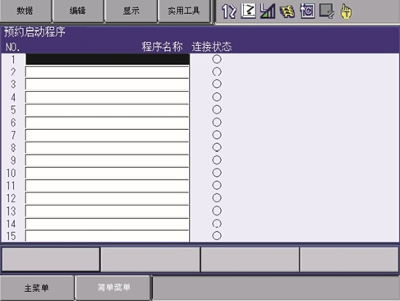400x301 pixels.
Task: Select program name field for row 2
Action: pyautogui.click(x=108, y=72)
